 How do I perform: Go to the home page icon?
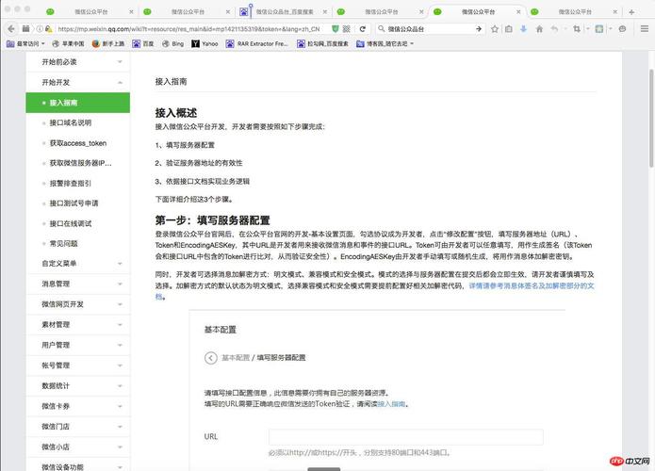(x=539, y=29)
